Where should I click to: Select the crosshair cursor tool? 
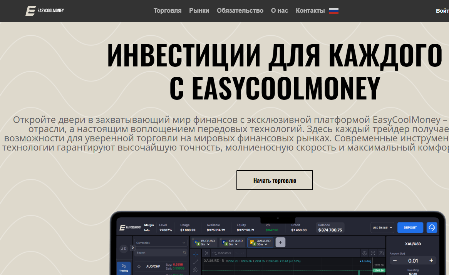point(196,254)
